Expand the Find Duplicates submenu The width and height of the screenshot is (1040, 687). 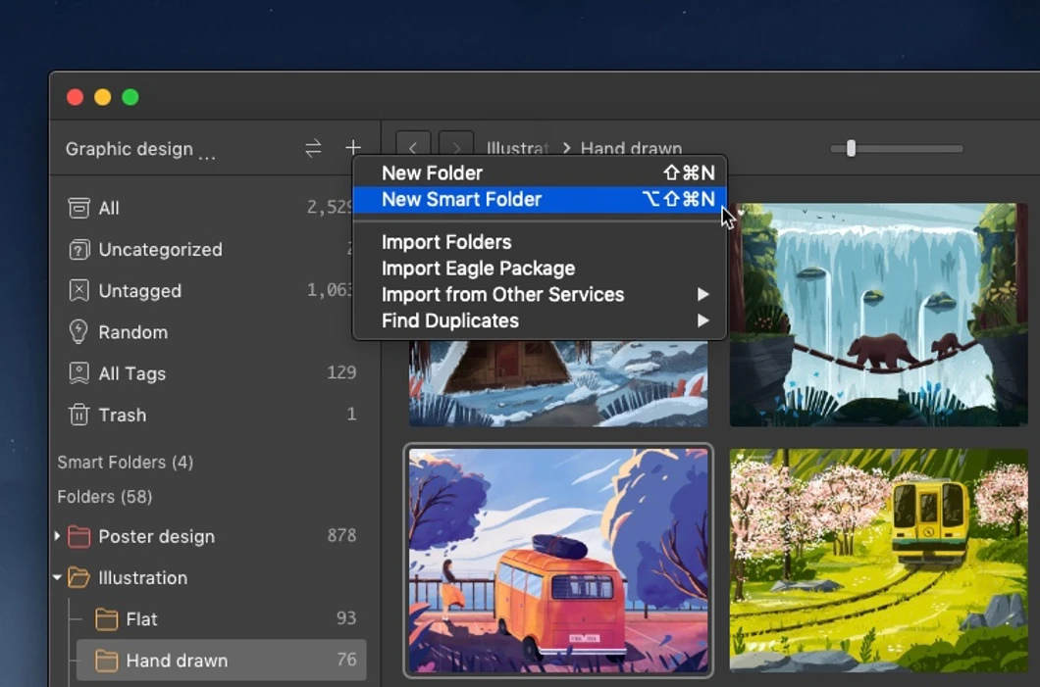click(449, 320)
